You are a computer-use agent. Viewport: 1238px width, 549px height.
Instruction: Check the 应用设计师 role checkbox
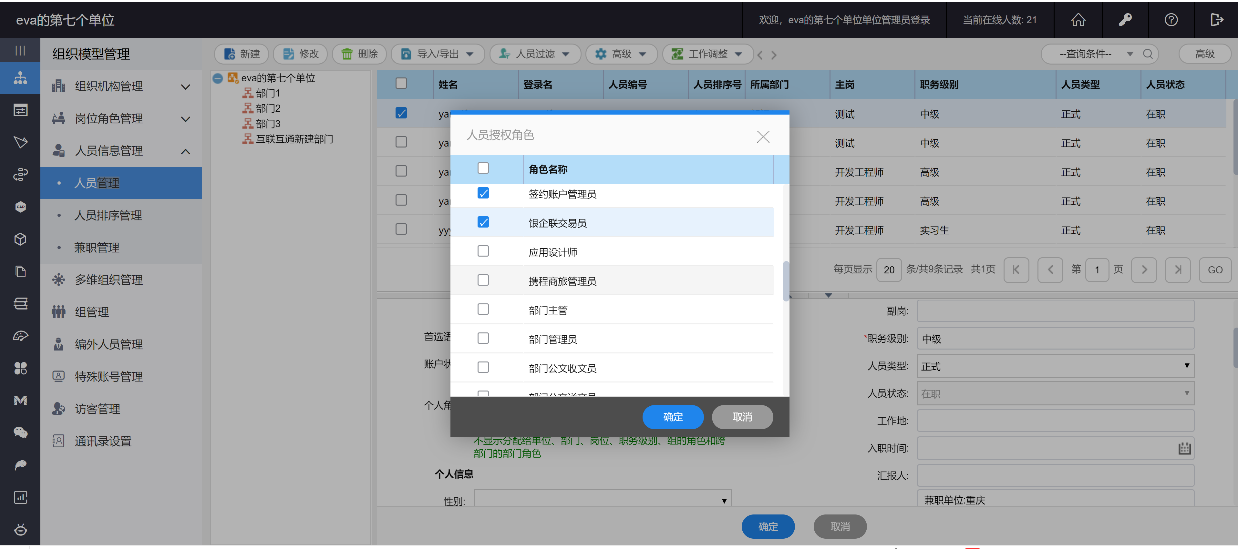pos(483,251)
